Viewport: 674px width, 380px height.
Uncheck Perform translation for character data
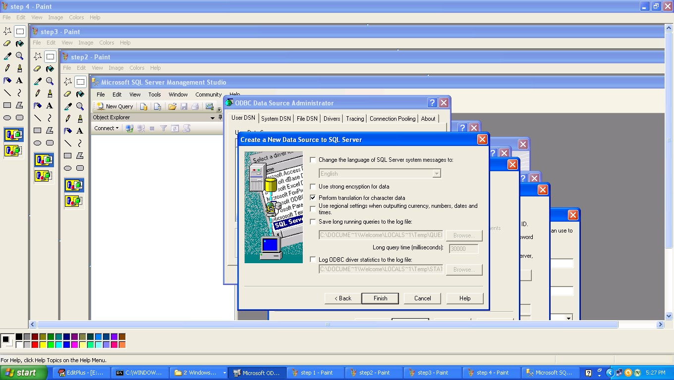313,198
